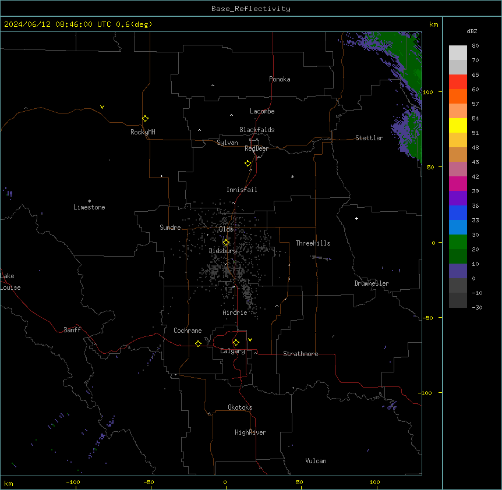
Task: Select the 10 dBZ purple color swatch
Action: coord(458,271)
